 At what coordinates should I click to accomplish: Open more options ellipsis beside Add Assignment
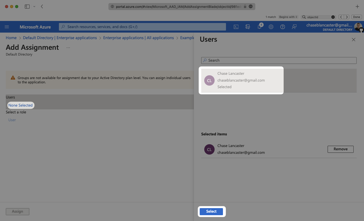tap(68, 48)
